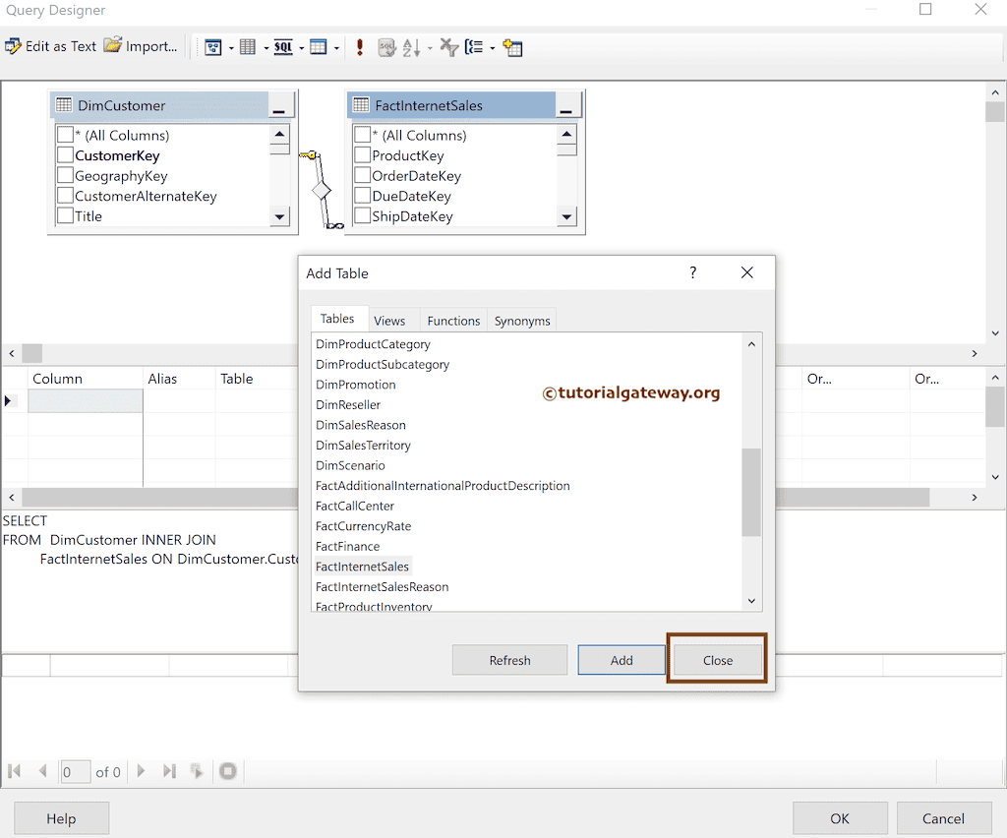This screenshot has height=838, width=1007.
Task: Run the query using the red exclamation icon
Action: 359,46
